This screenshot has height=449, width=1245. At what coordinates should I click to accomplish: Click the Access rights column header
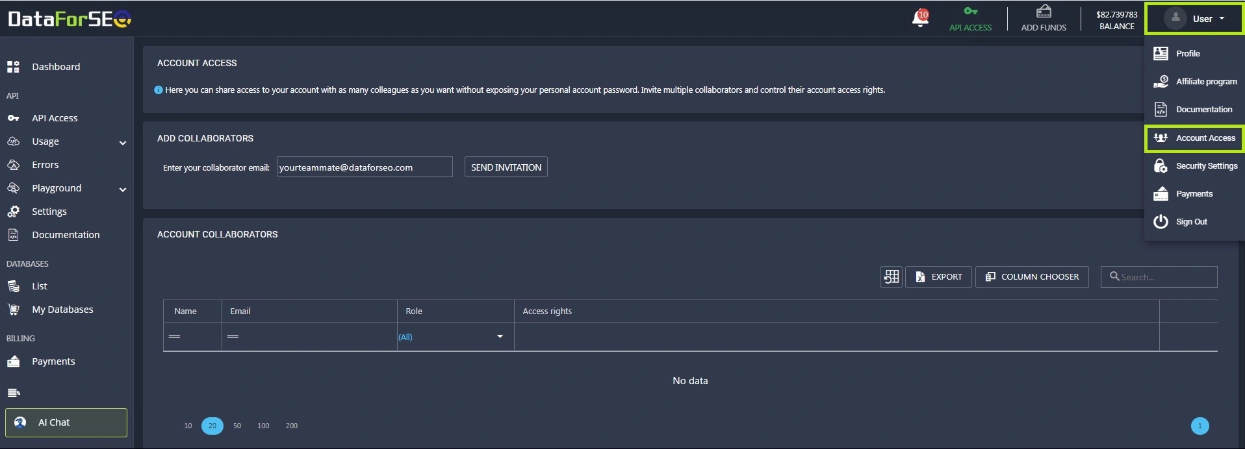coord(837,311)
